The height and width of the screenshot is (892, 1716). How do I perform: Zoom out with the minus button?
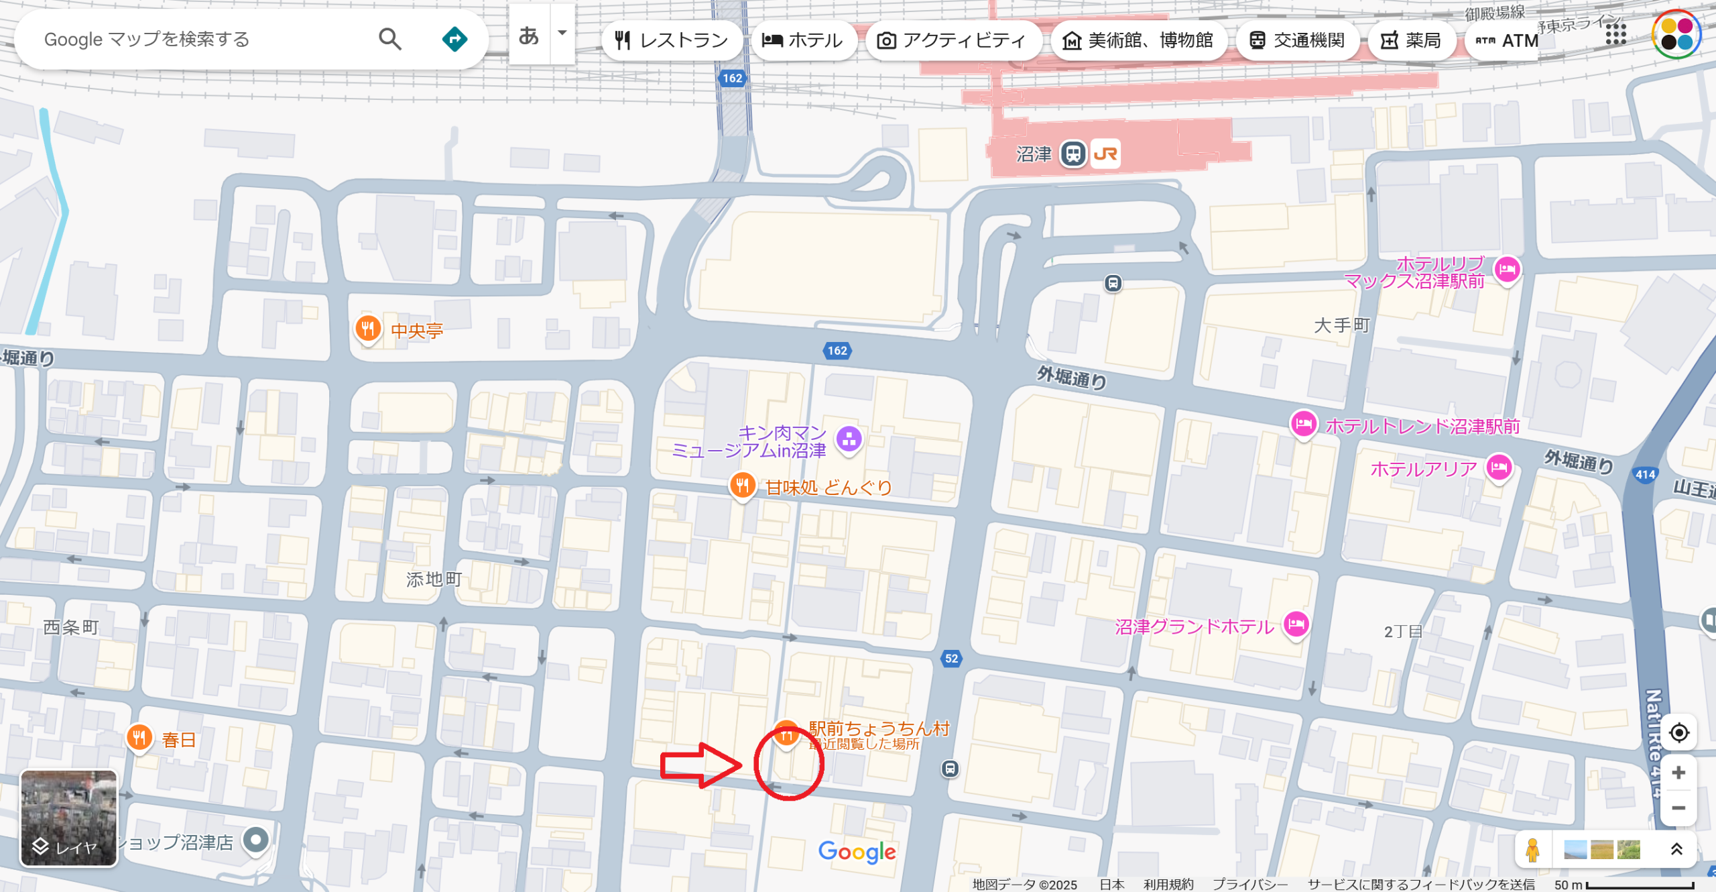[x=1678, y=808]
